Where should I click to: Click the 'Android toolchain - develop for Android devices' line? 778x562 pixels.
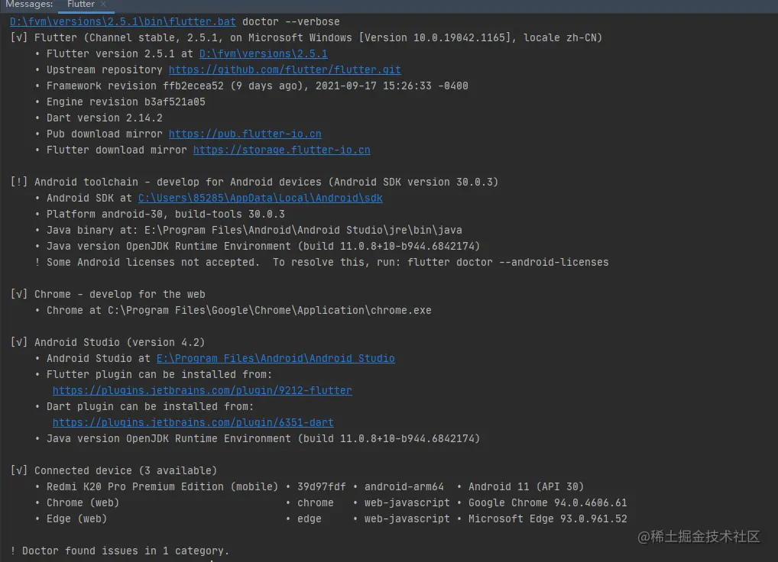point(254,182)
